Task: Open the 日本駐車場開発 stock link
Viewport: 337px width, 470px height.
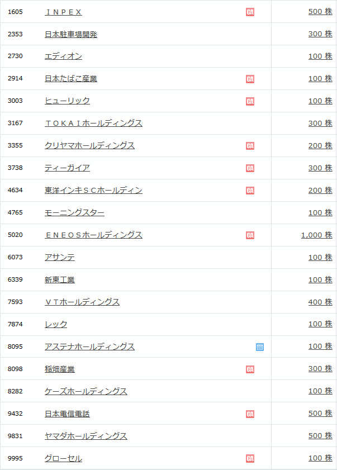Action: tap(71, 35)
